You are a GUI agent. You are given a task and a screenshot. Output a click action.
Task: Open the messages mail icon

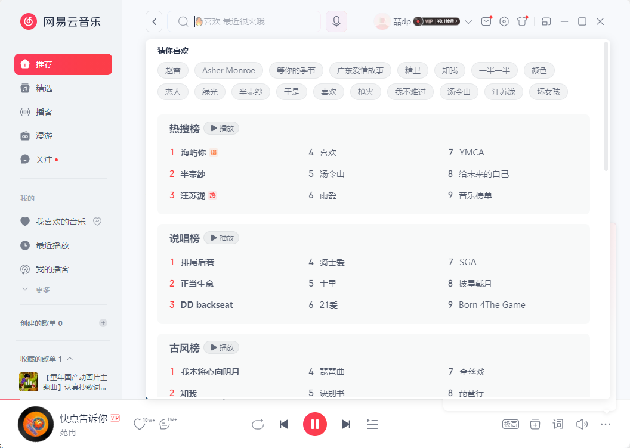486,21
